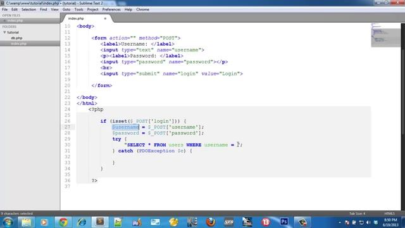
Task: Open Firefox from the taskbar
Action: tap(211, 222)
